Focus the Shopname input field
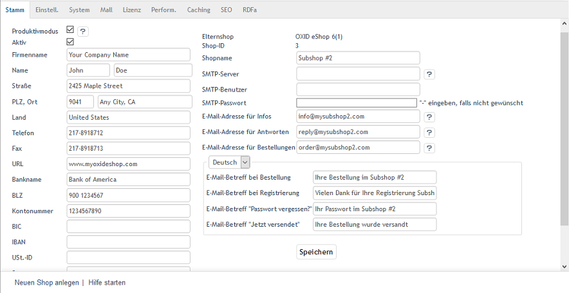Image resolution: width=569 pixels, height=293 pixels. pos(358,58)
